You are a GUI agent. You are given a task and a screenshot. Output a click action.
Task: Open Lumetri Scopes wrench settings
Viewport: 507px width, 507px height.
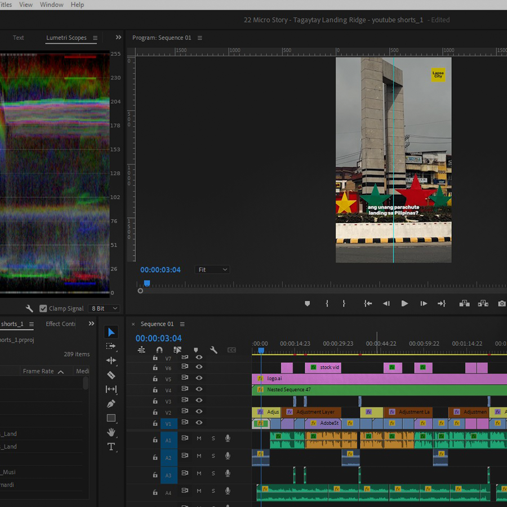point(29,309)
